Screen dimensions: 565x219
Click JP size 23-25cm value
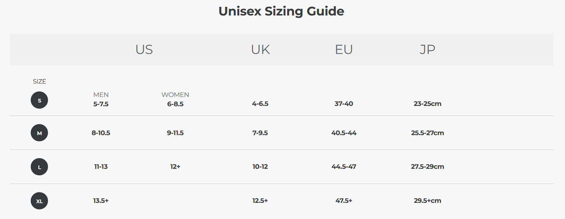427,103
